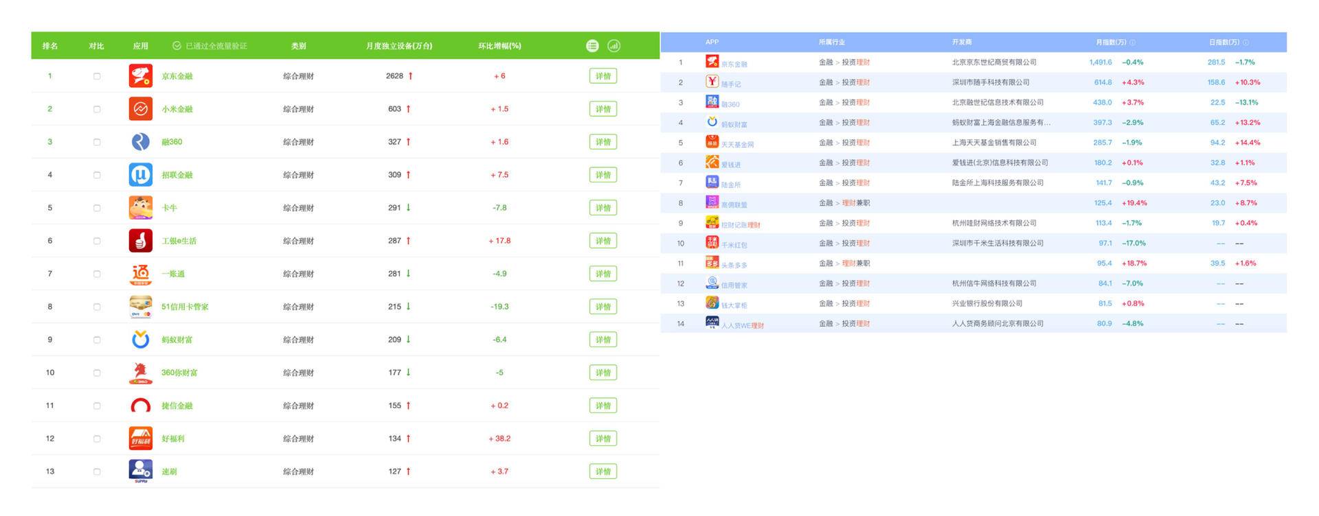This screenshot has width=1319, height=516.
Task: Click the 360你财富 app icon
Action: [x=141, y=373]
